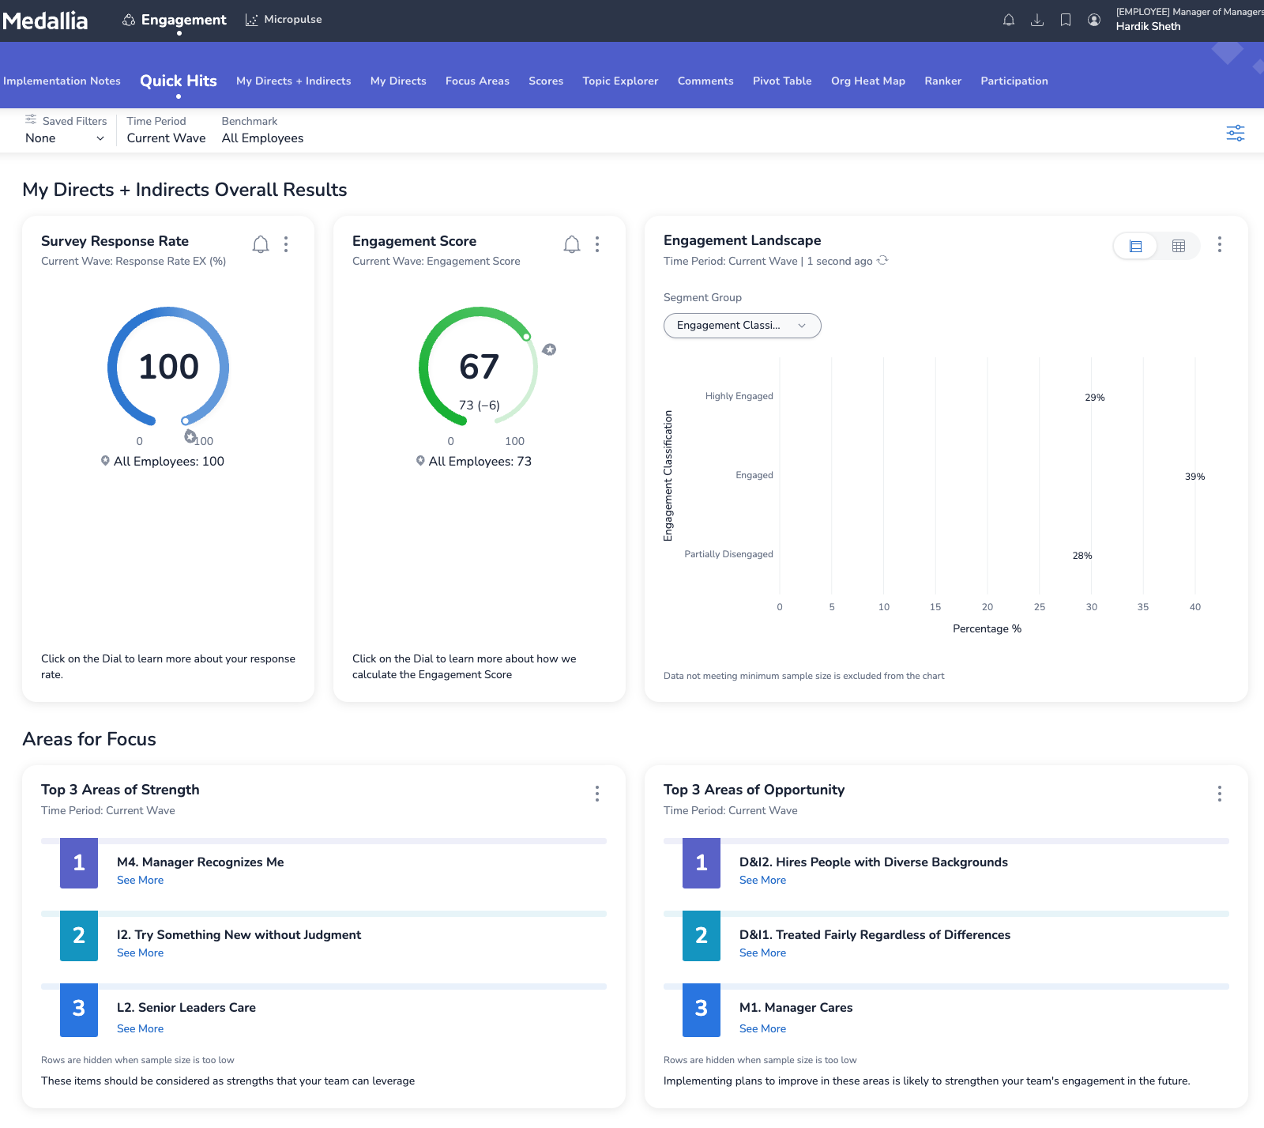The width and height of the screenshot is (1264, 1128).
Task: Click See More under Manager Cares
Action: click(x=762, y=1028)
